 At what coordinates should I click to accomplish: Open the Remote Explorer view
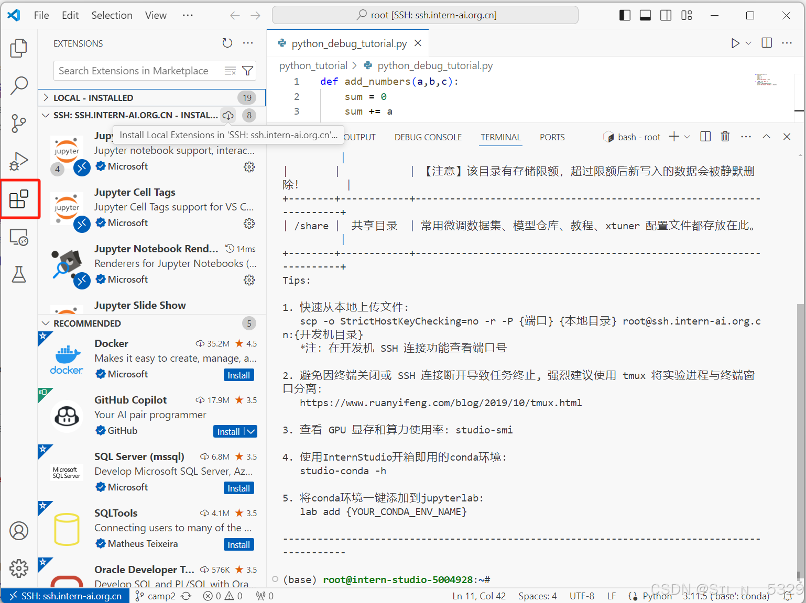[x=19, y=237]
